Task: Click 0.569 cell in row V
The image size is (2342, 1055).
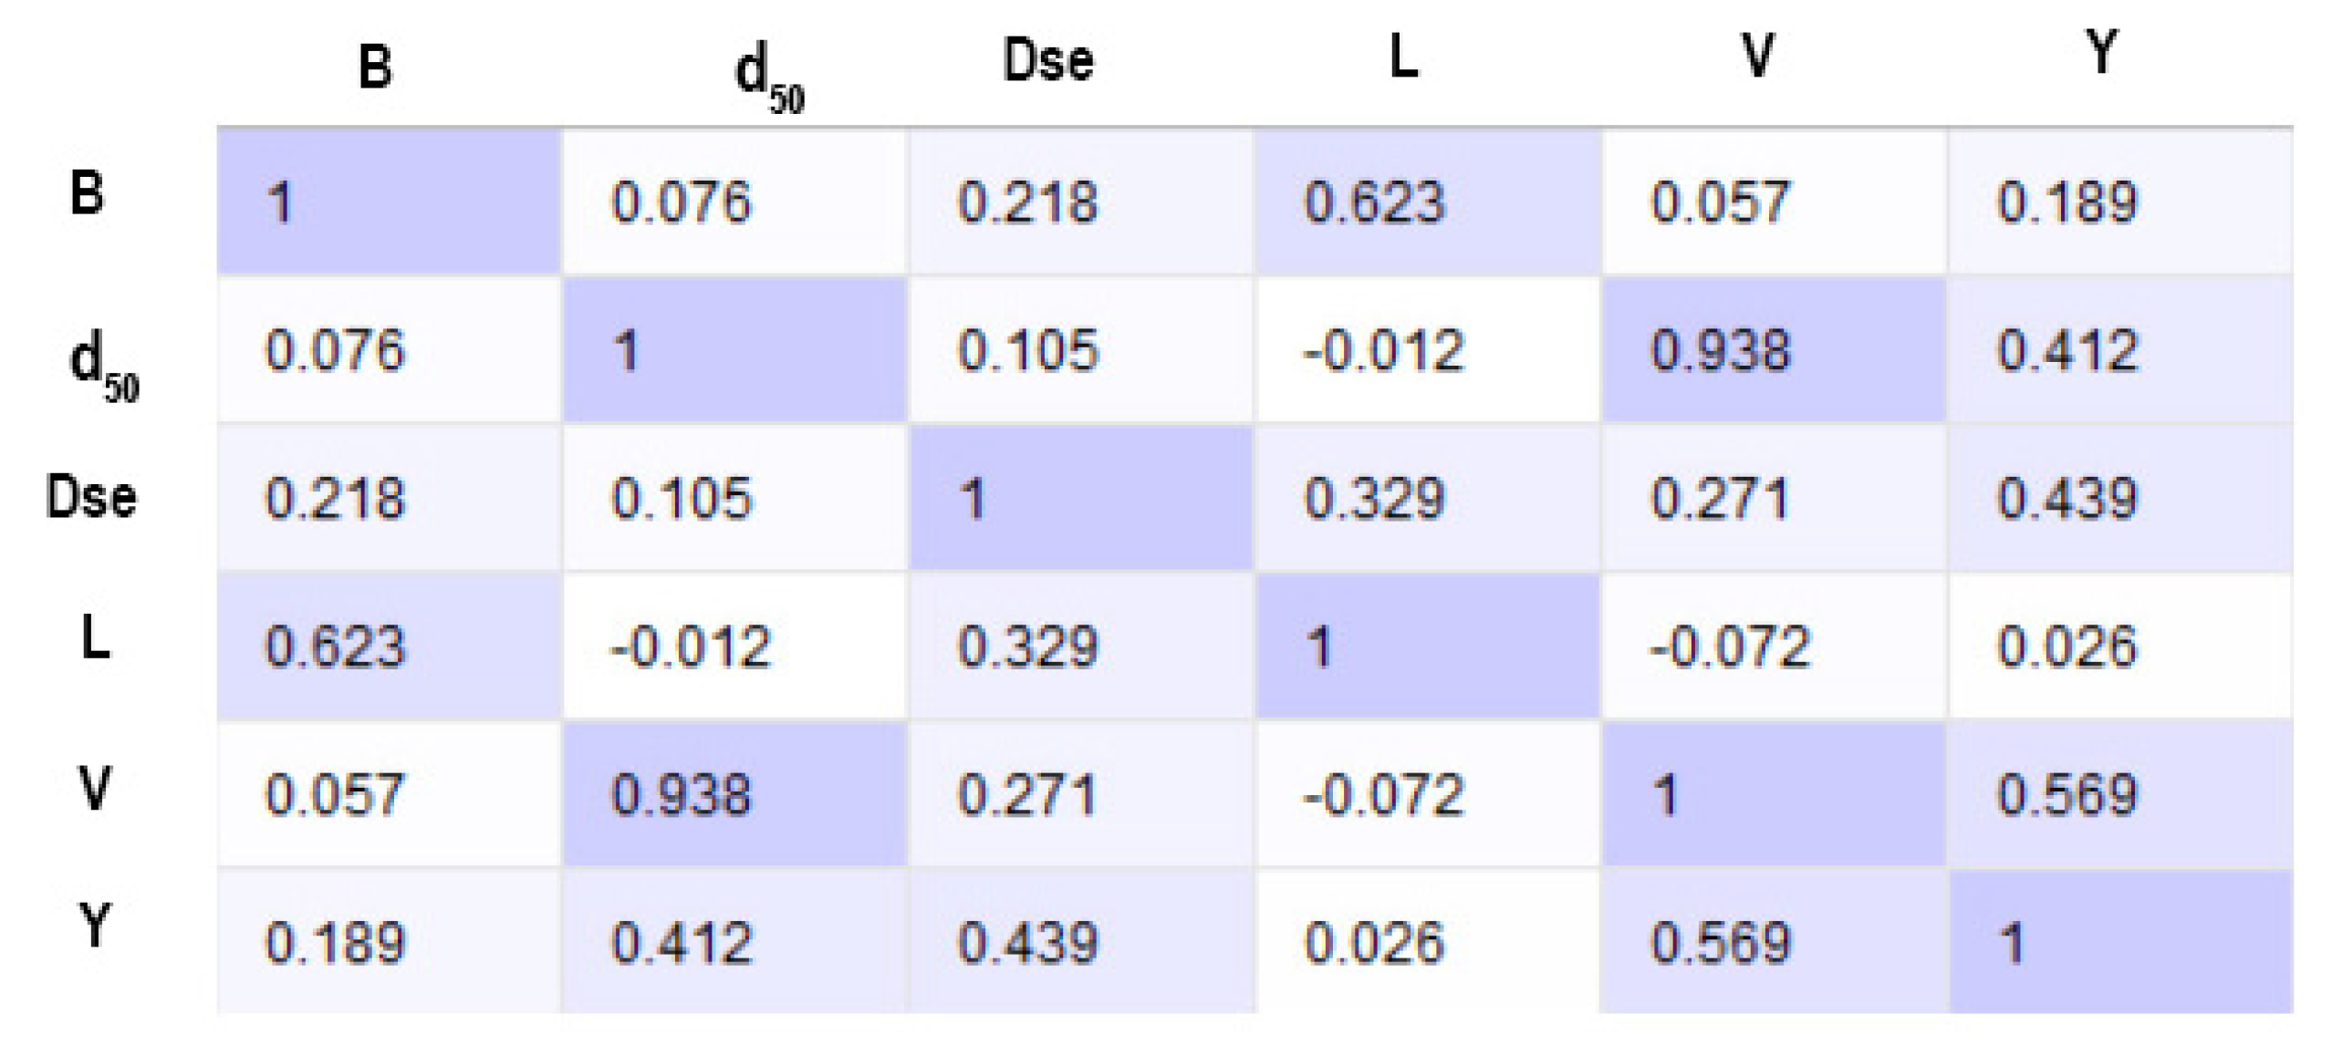Action: [2066, 794]
